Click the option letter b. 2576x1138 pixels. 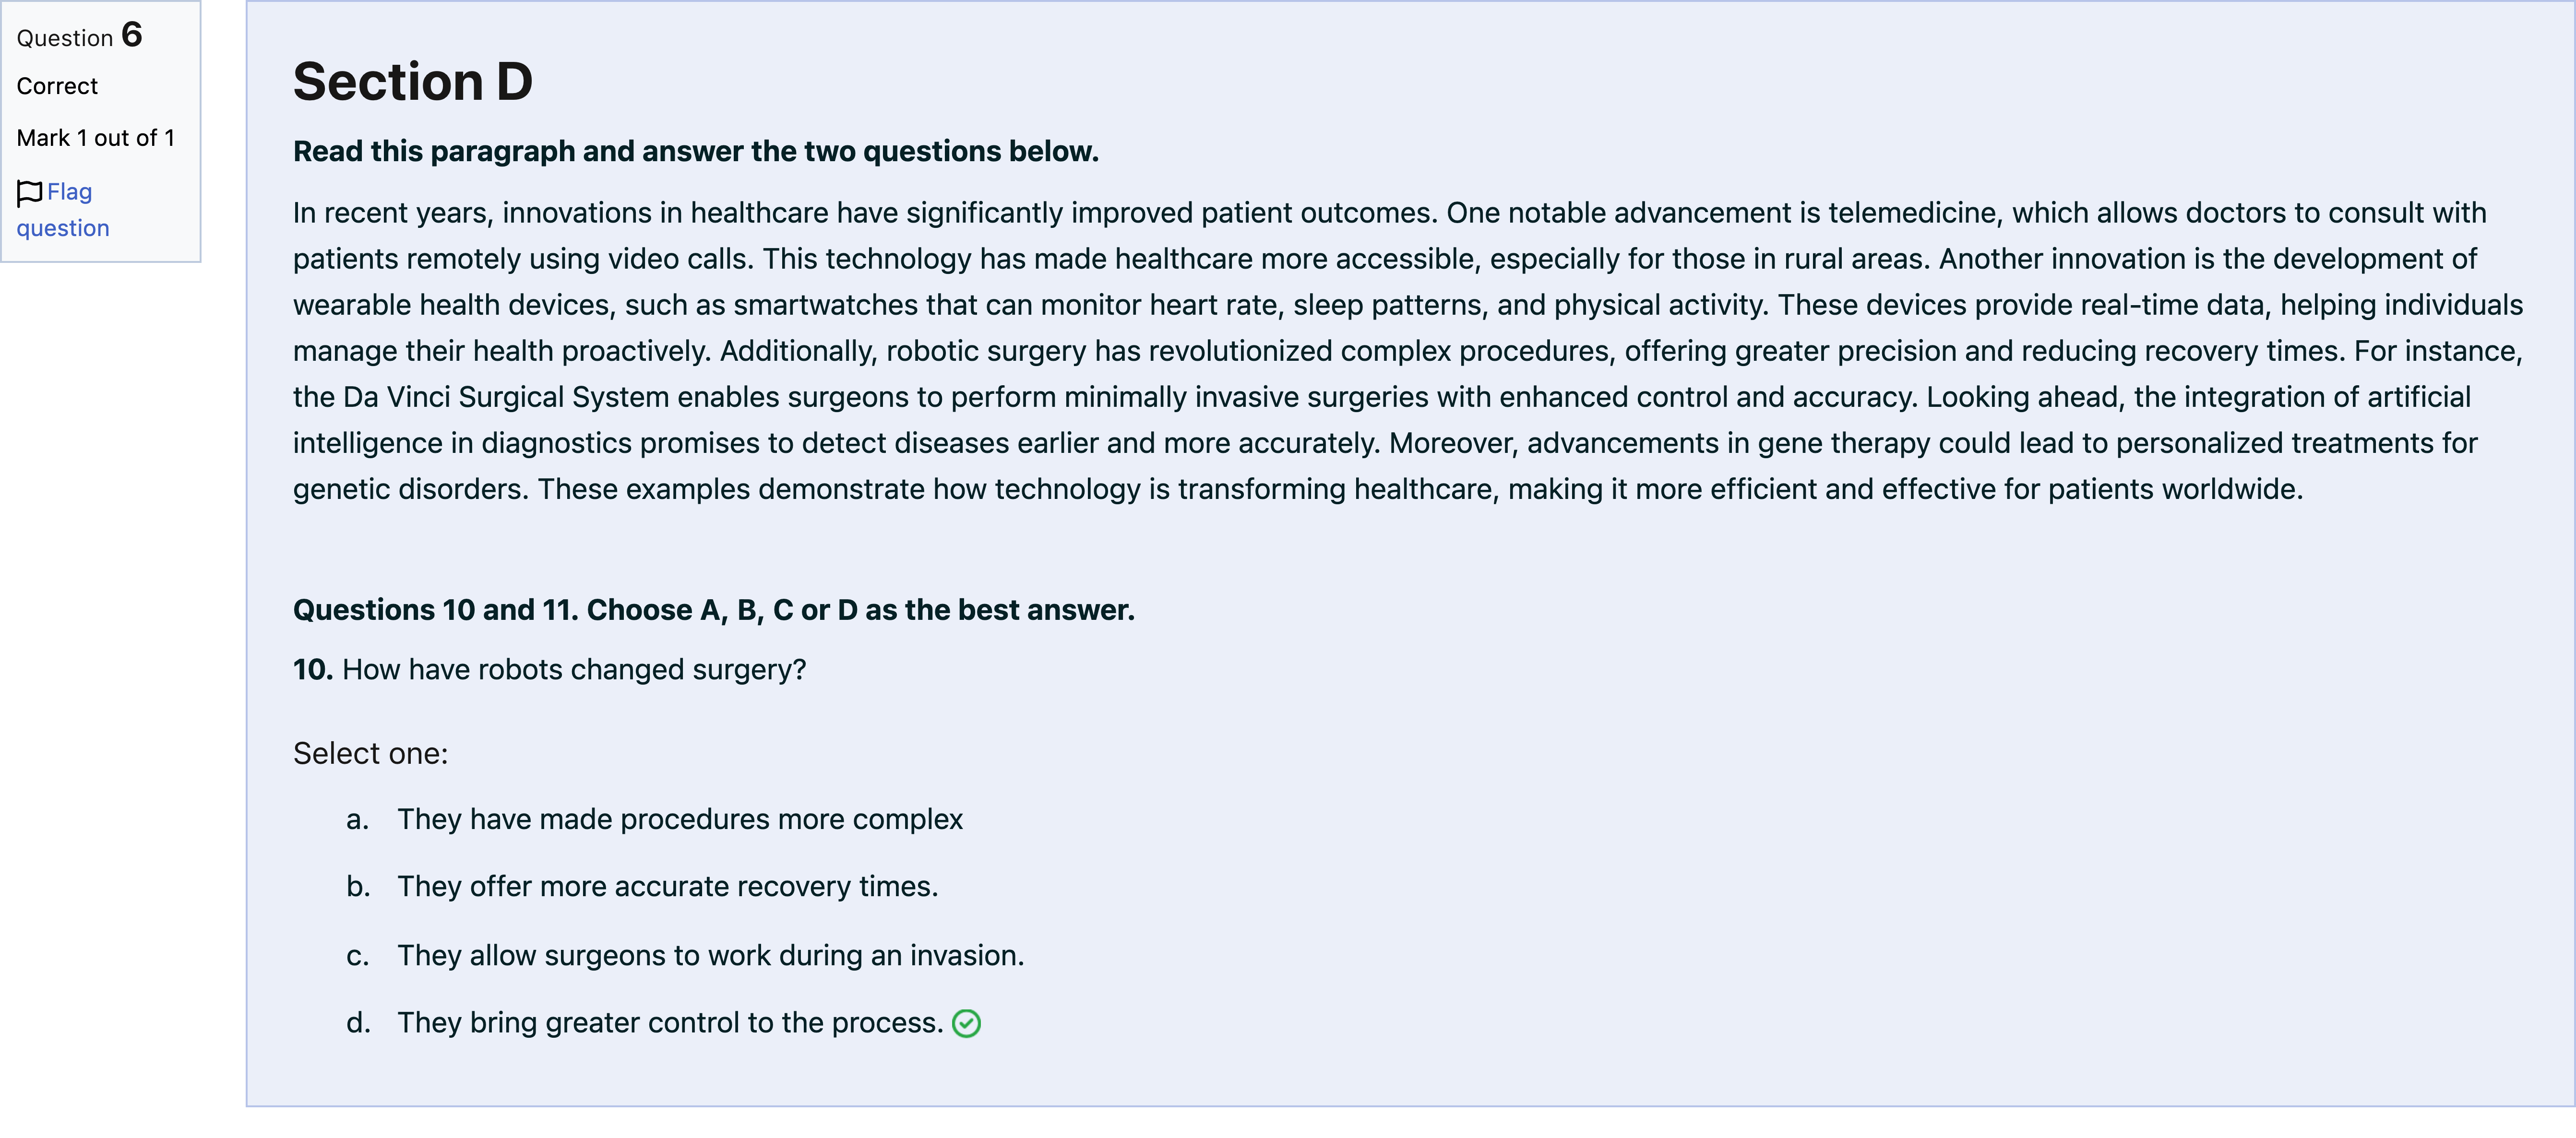click(358, 887)
